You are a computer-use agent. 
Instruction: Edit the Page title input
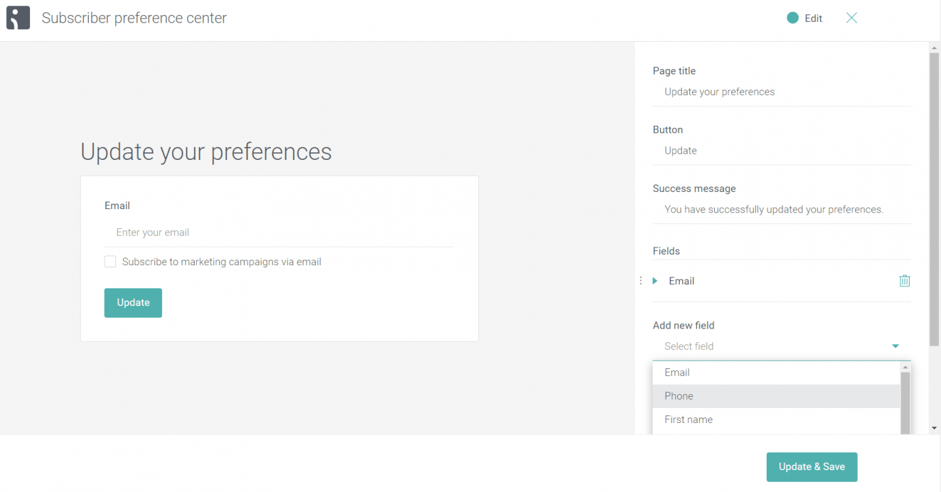[782, 92]
